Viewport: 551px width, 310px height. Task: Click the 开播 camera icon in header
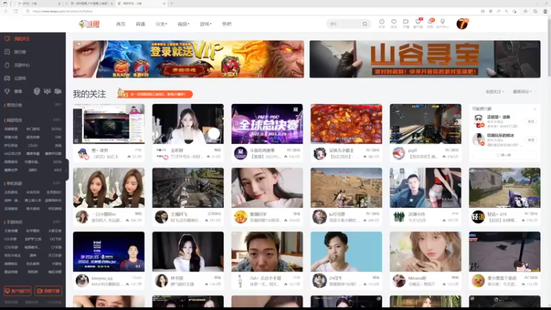406,23
